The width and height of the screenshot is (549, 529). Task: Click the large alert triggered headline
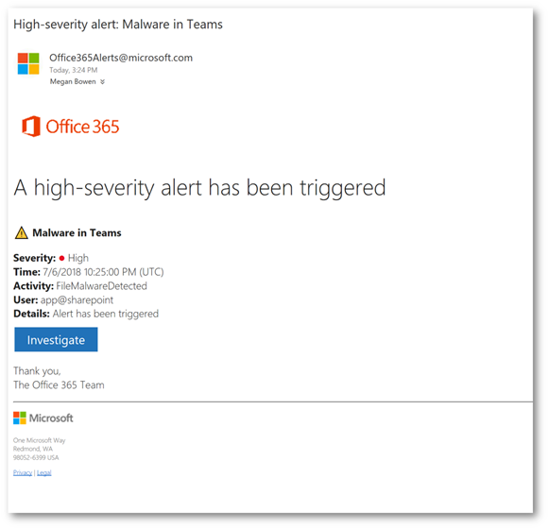(x=199, y=188)
